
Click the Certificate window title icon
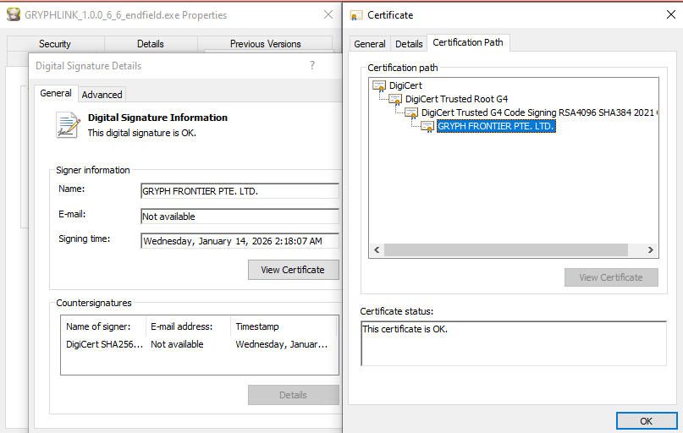pos(356,16)
